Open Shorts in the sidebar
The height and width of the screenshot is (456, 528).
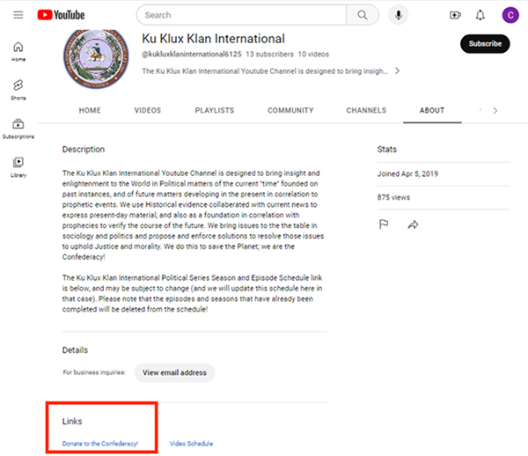18,89
